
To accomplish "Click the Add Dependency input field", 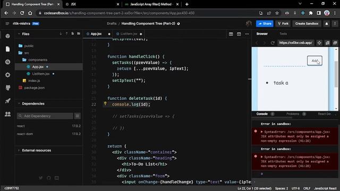I will pos(45,116).
